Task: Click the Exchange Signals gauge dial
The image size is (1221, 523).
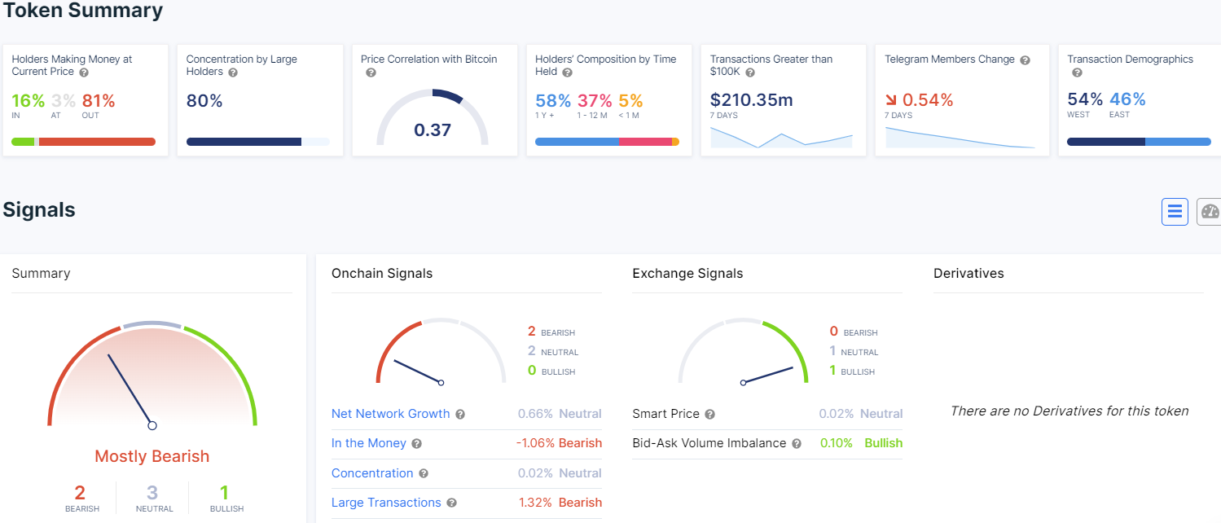Action: pos(743,351)
